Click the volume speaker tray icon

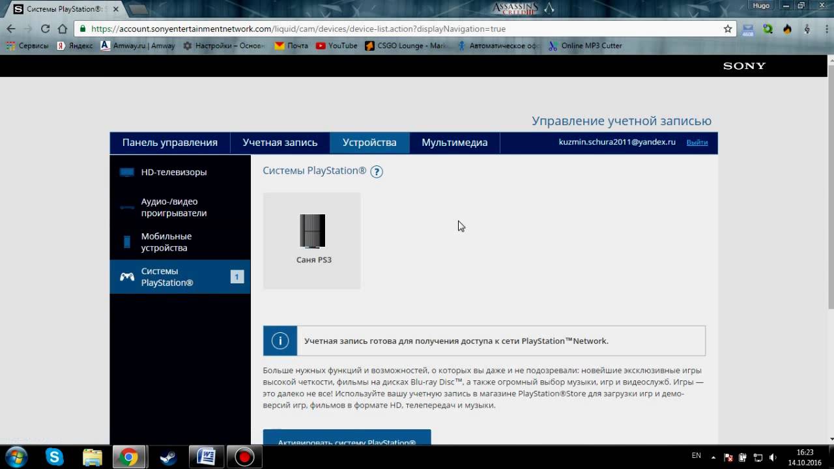point(772,457)
